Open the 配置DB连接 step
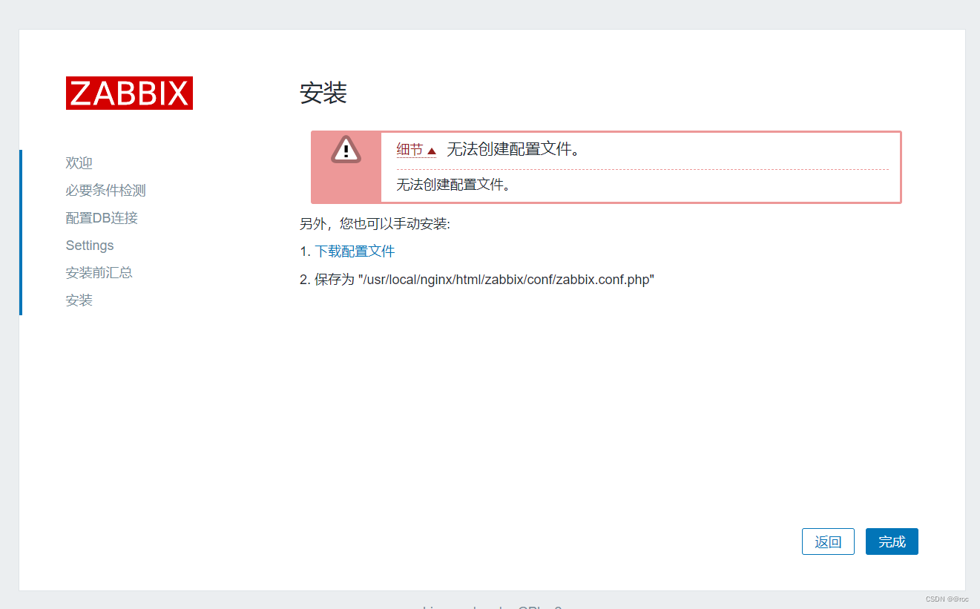This screenshot has height=609, width=980. [101, 217]
